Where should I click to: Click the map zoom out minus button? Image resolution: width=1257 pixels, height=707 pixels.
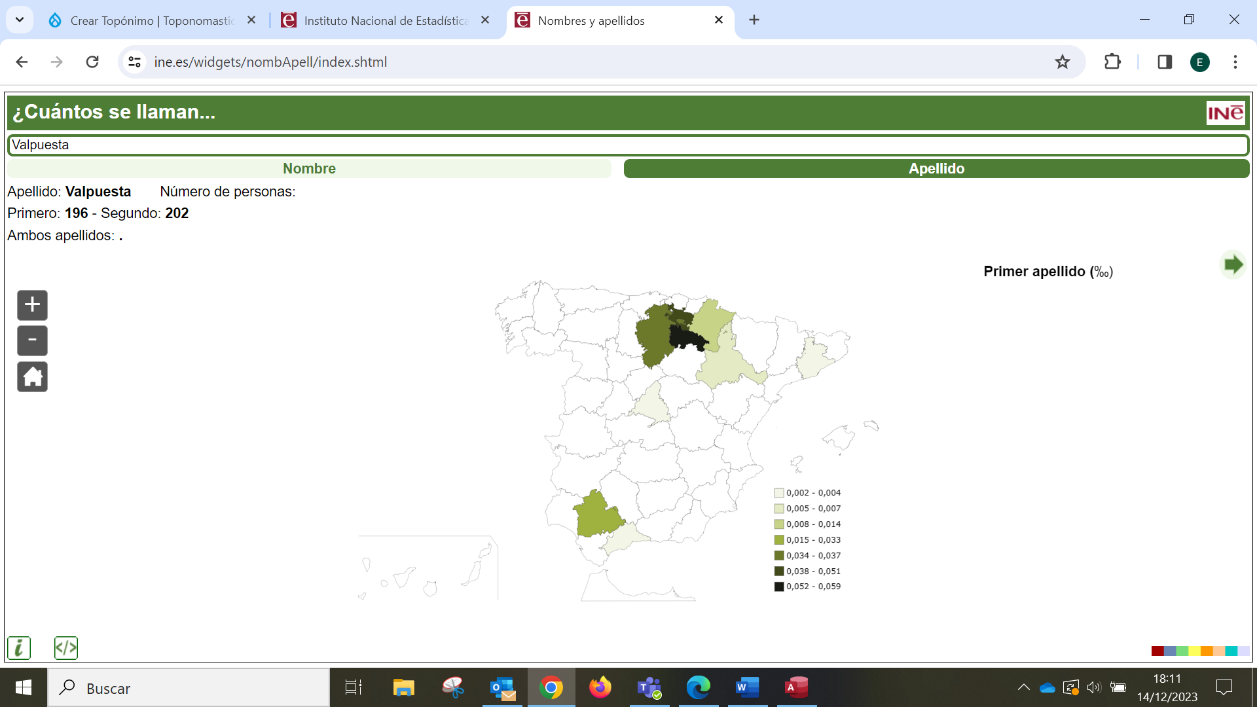click(32, 340)
